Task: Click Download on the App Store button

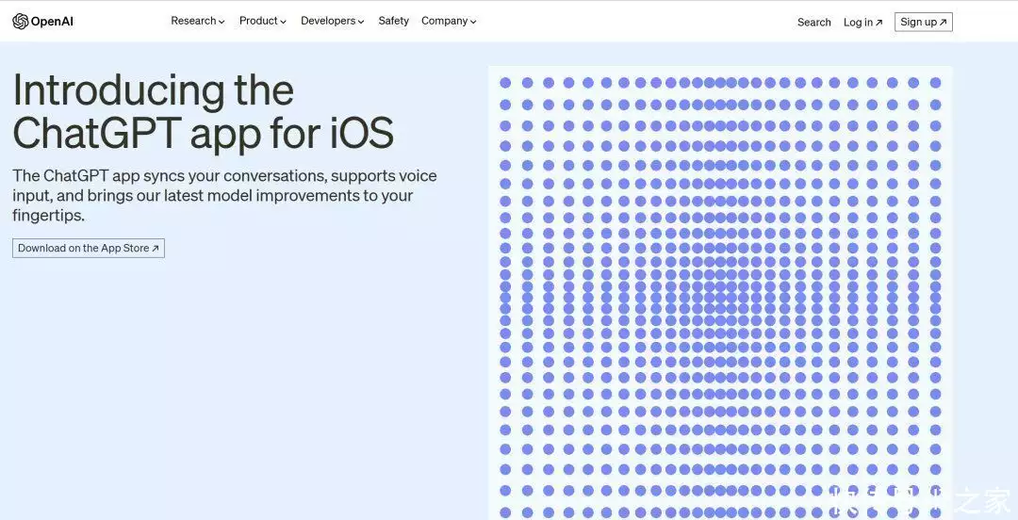Action: click(89, 248)
